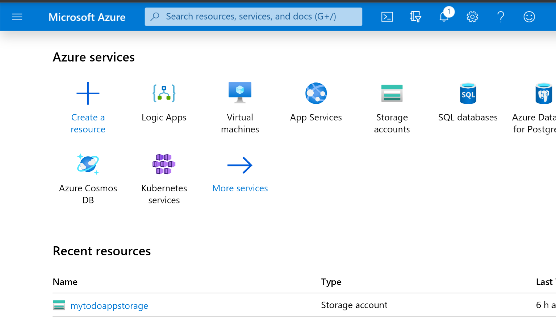Open the Directory and subscription filter

(415, 17)
